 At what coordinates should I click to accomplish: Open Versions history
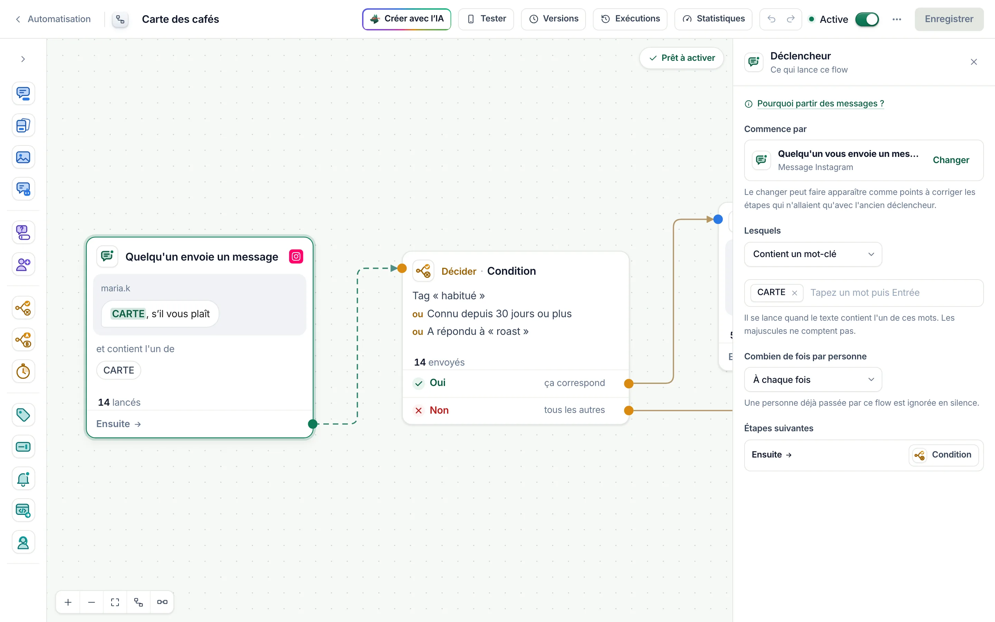tap(553, 19)
